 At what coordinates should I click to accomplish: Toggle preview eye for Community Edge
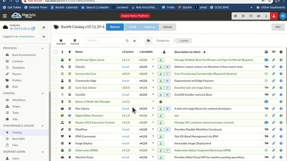pyautogui.click(x=167, y=81)
